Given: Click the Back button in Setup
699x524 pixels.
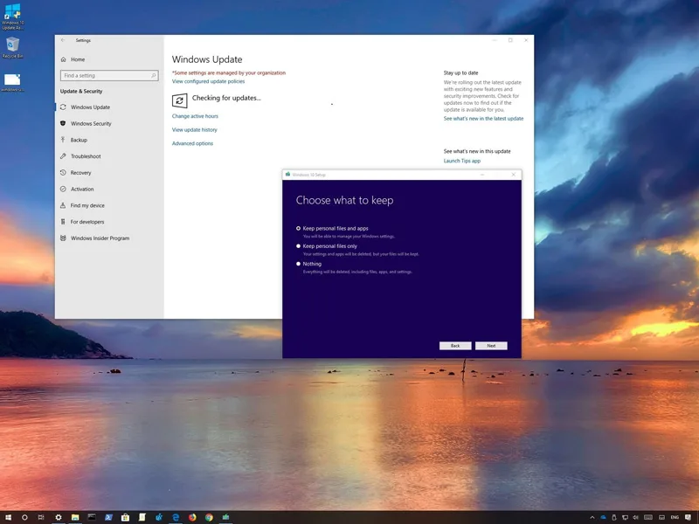Looking at the screenshot, I should pyautogui.click(x=455, y=346).
